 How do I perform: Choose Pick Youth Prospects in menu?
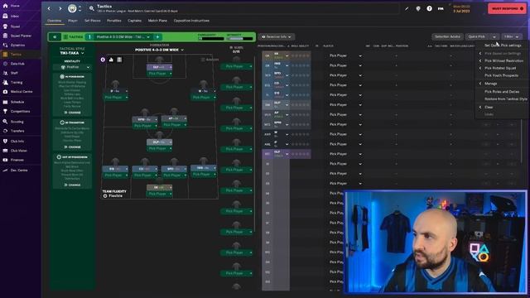tap(501, 75)
